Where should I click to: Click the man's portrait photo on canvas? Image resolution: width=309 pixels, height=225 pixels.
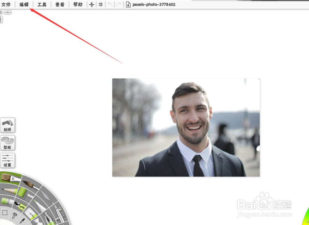pyautogui.click(x=186, y=127)
